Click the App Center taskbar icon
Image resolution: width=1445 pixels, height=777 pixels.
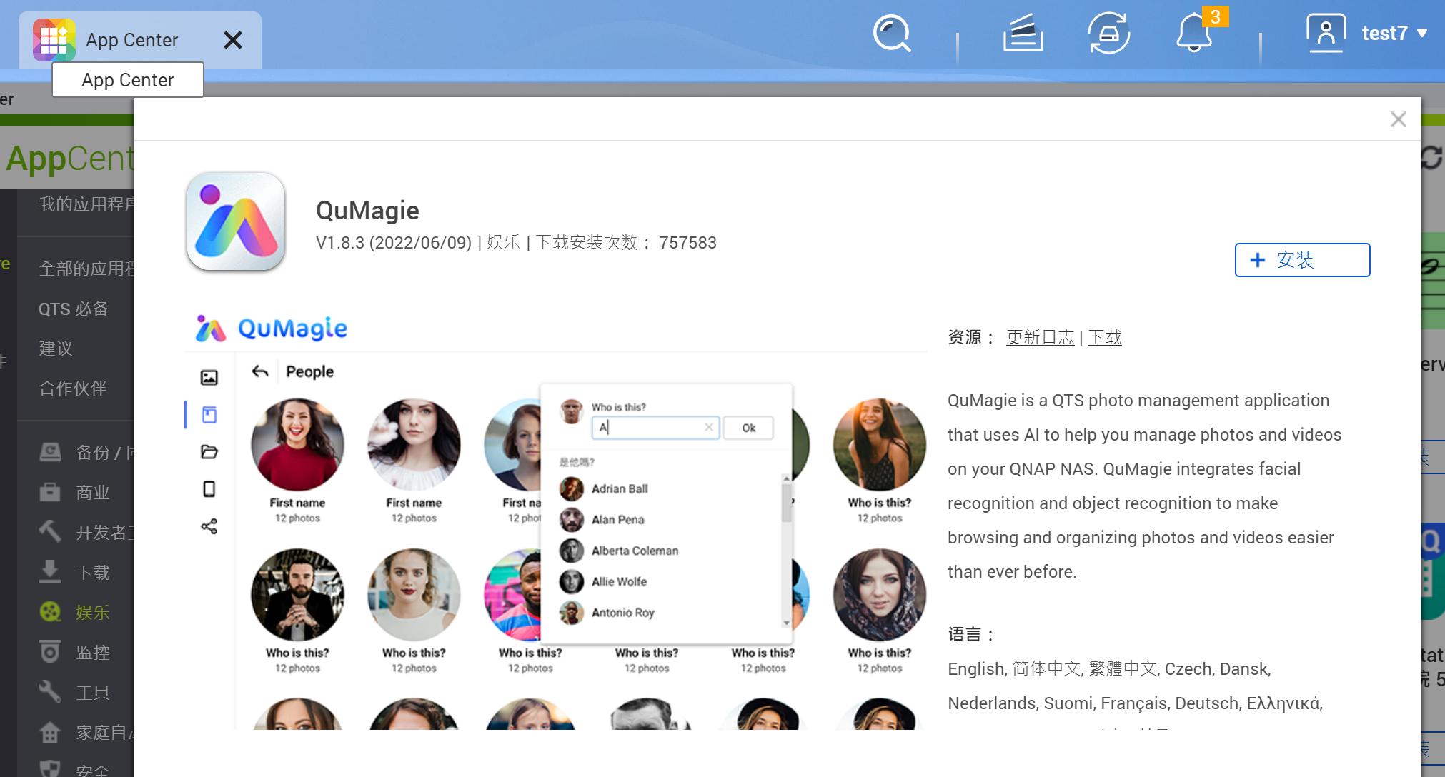54,40
